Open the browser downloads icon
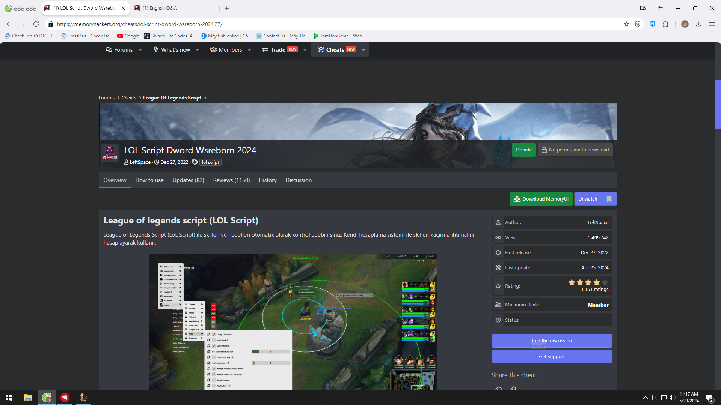The width and height of the screenshot is (721, 405). click(698, 24)
